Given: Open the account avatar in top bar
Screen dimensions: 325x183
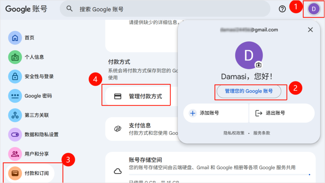Looking at the screenshot, I should pyautogui.click(x=314, y=9).
